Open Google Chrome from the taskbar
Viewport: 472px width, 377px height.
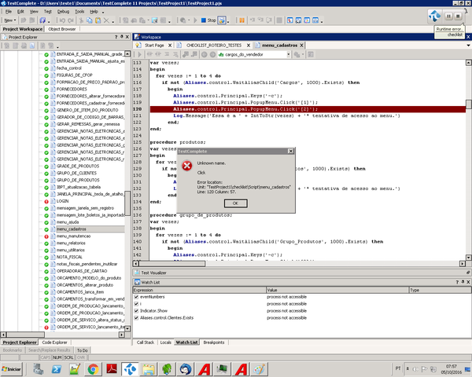click(93, 368)
